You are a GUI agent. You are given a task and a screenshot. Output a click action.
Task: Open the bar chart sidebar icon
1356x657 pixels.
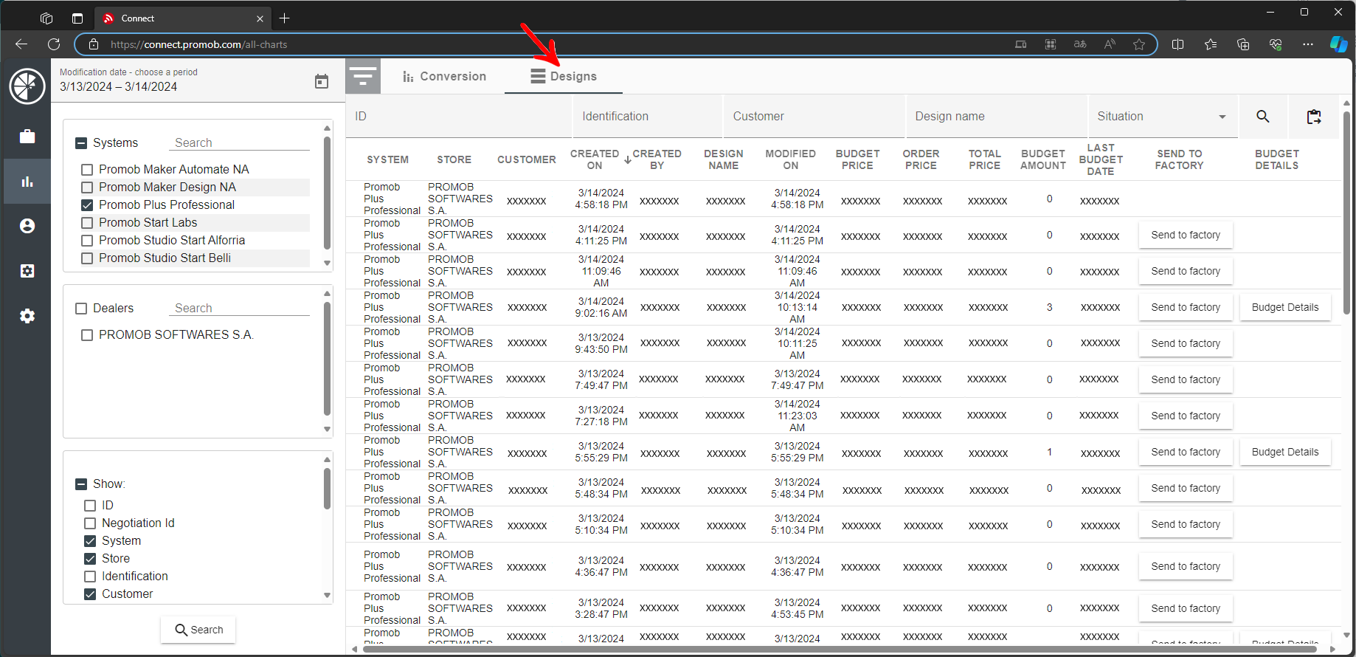[27, 182]
